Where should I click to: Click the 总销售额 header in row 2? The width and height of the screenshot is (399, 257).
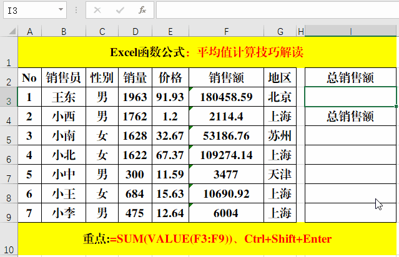(350, 77)
